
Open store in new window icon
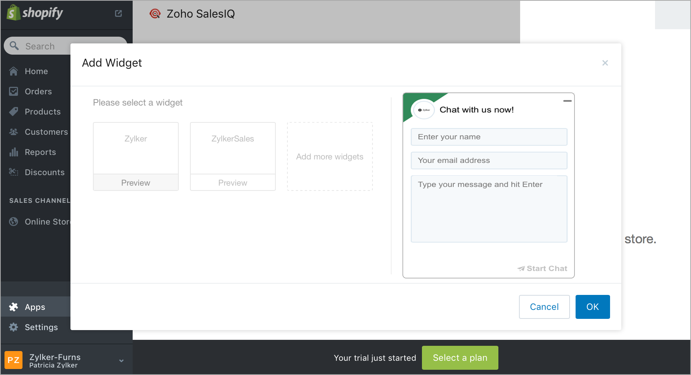[x=118, y=13]
